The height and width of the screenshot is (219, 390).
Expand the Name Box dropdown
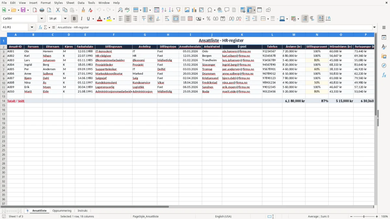(32, 27)
